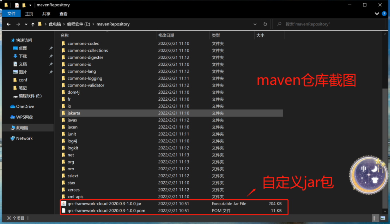Sort by the 名称 column header

click(x=65, y=35)
